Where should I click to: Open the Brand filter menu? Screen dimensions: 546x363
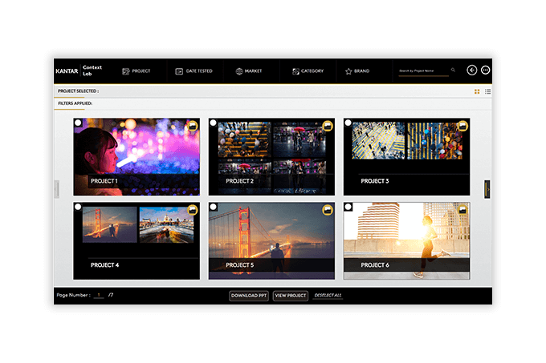(357, 71)
